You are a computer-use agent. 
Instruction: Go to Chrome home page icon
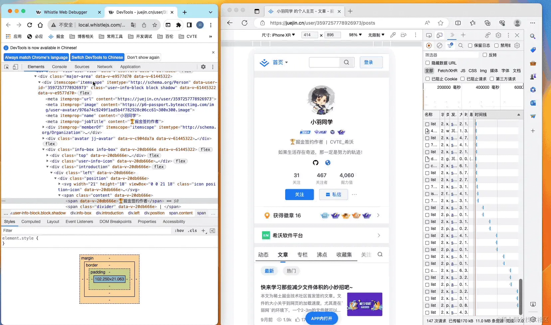pos(40,25)
